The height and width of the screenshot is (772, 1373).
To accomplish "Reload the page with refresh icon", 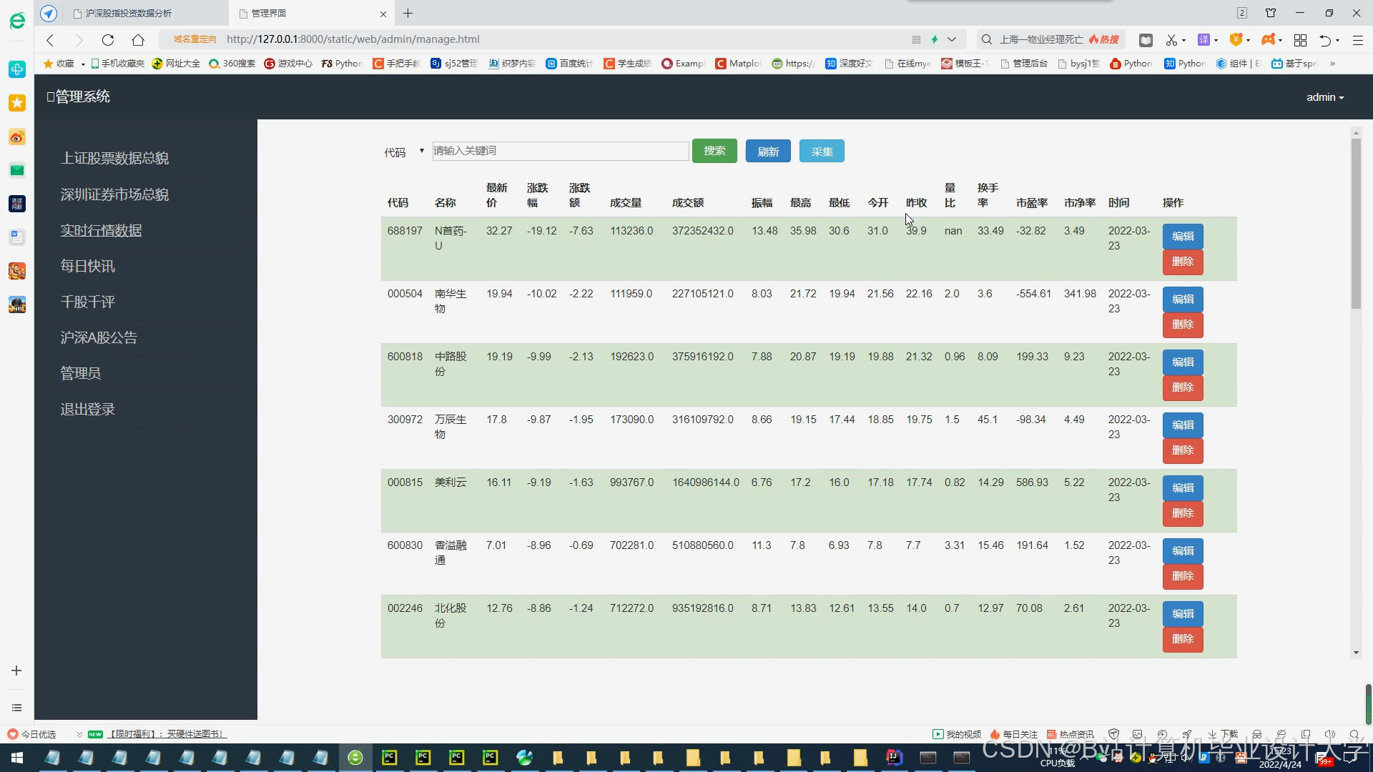I will click(108, 40).
